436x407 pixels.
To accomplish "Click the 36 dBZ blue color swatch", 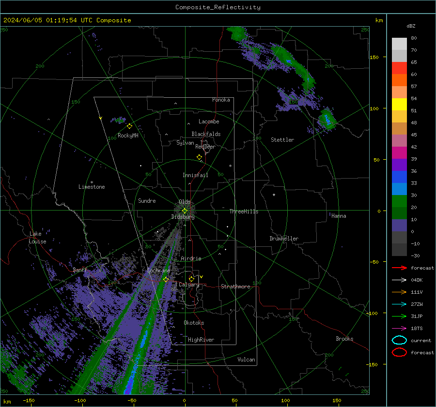I will pyautogui.click(x=399, y=177).
